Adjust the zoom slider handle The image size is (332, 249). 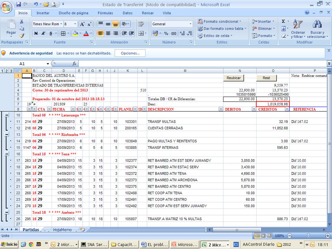308,236
